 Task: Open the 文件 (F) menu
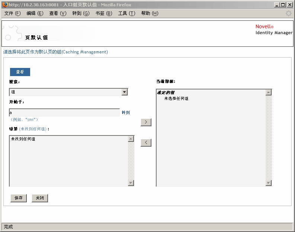coord(12,13)
